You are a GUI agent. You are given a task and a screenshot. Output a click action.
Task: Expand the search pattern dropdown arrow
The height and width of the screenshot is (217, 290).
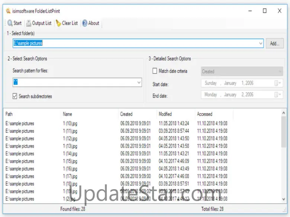tap(139, 82)
